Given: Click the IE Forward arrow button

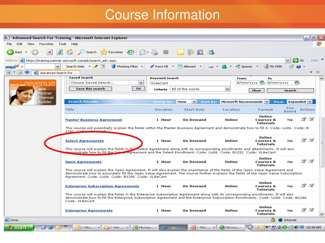Looking at the screenshot, I should [x=35, y=52].
